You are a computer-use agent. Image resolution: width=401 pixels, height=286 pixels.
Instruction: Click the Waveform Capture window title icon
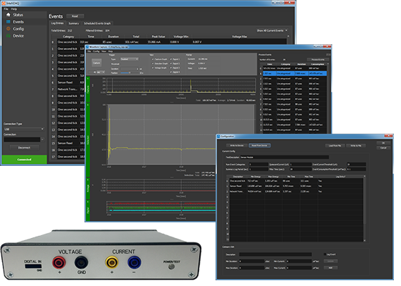tap(87, 47)
